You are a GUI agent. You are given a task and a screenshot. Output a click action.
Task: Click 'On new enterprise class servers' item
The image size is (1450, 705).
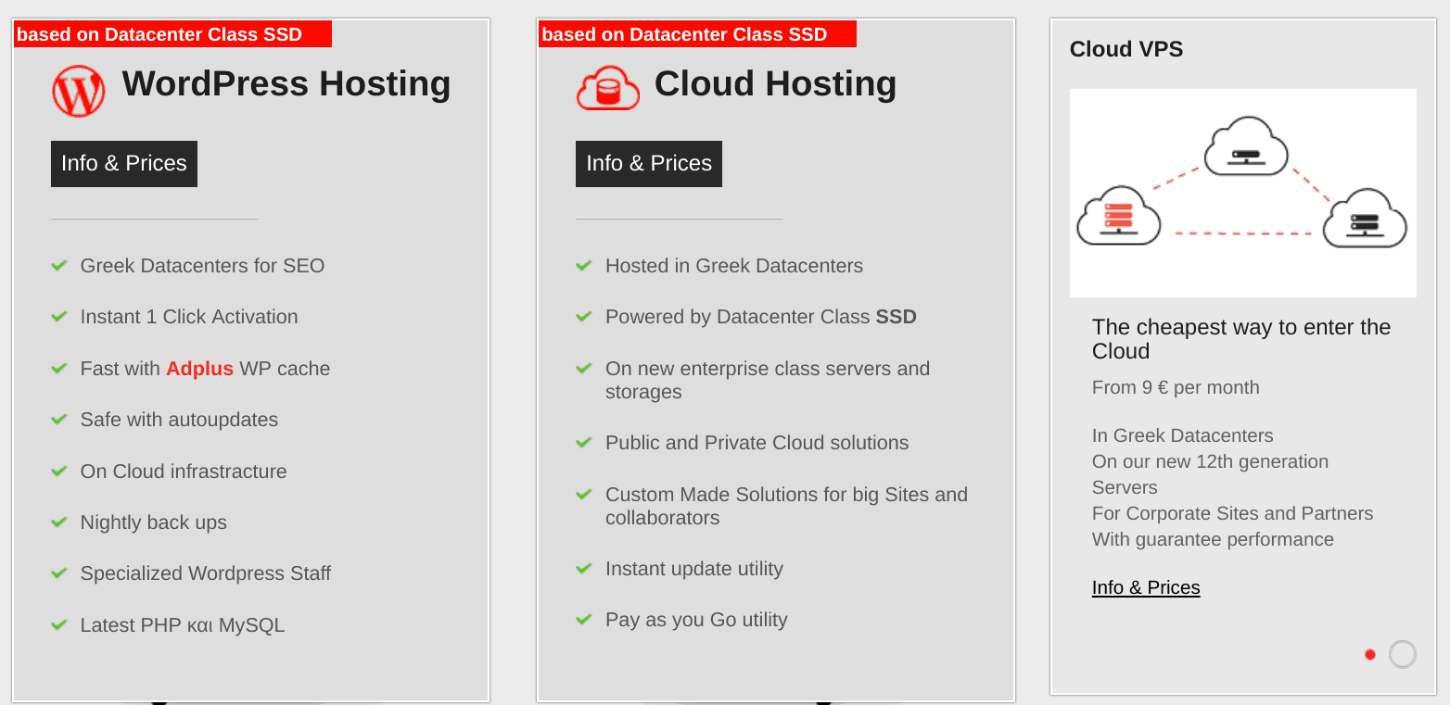point(768,380)
